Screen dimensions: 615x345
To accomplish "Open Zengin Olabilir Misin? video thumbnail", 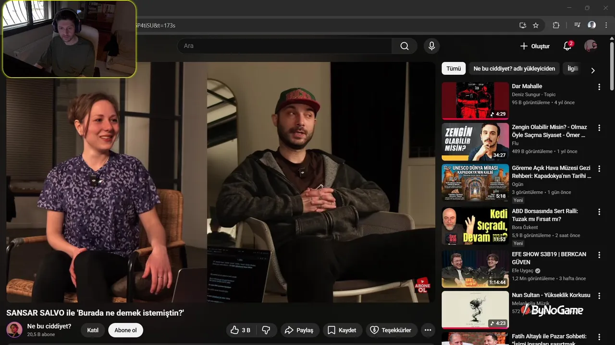I will click(x=475, y=142).
